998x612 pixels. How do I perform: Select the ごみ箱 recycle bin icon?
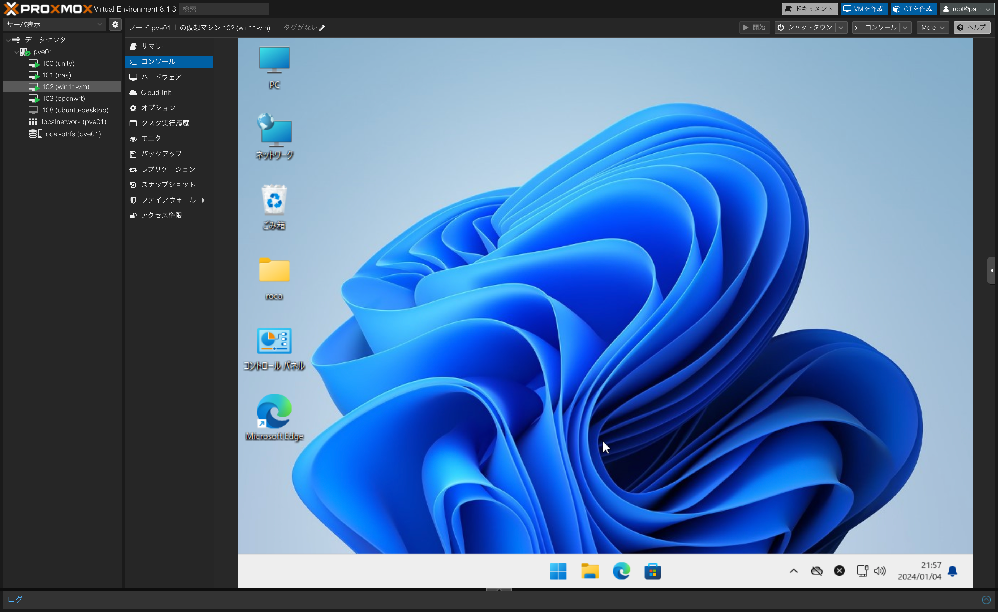coord(274,207)
